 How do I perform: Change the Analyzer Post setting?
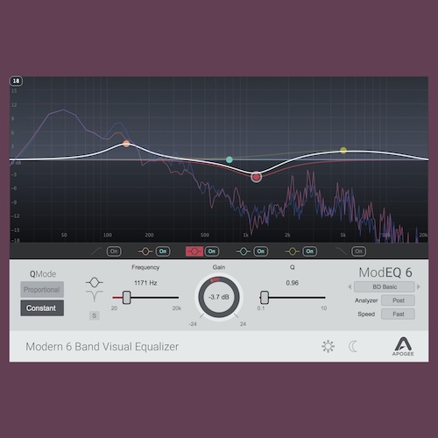pos(398,300)
